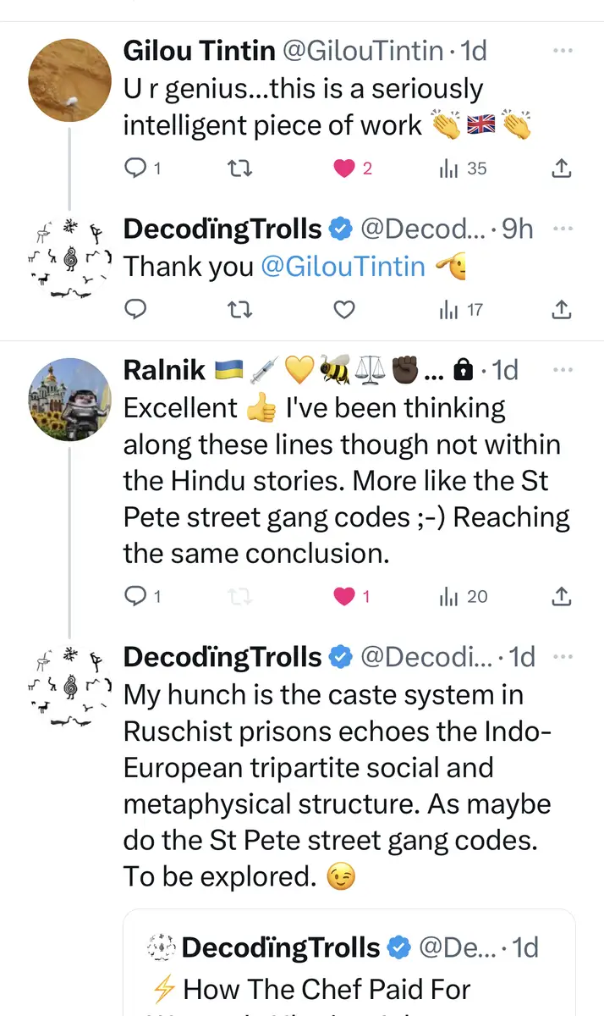The width and height of the screenshot is (604, 1016).
Task: Open more options for Gilou Tintin's tweet
Action: pos(562,52)
